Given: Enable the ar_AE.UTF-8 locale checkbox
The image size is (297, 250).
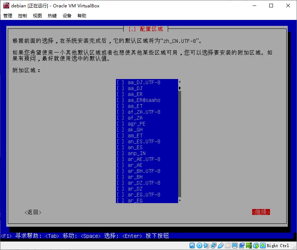Looking at the screenshot, I should pos(120,160).
